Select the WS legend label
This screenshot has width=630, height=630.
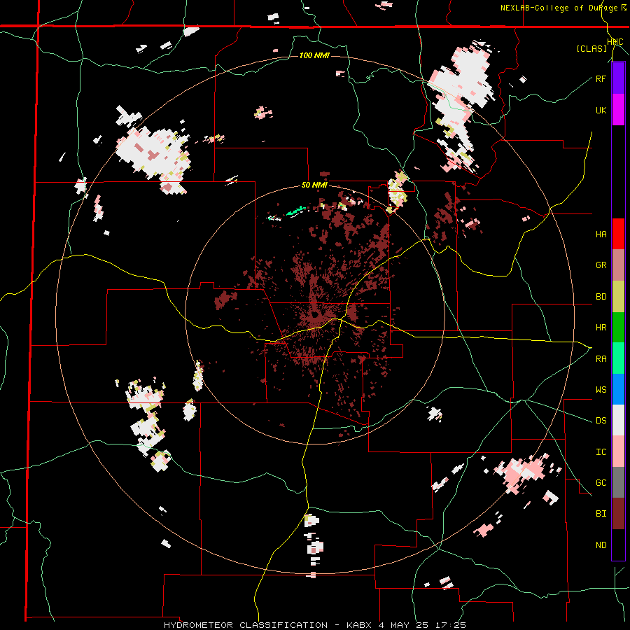coord(601,390)
